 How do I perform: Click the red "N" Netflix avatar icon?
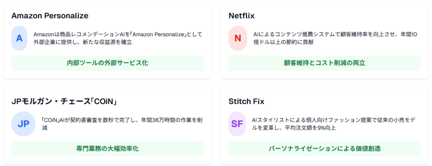(x=238, y=38)
